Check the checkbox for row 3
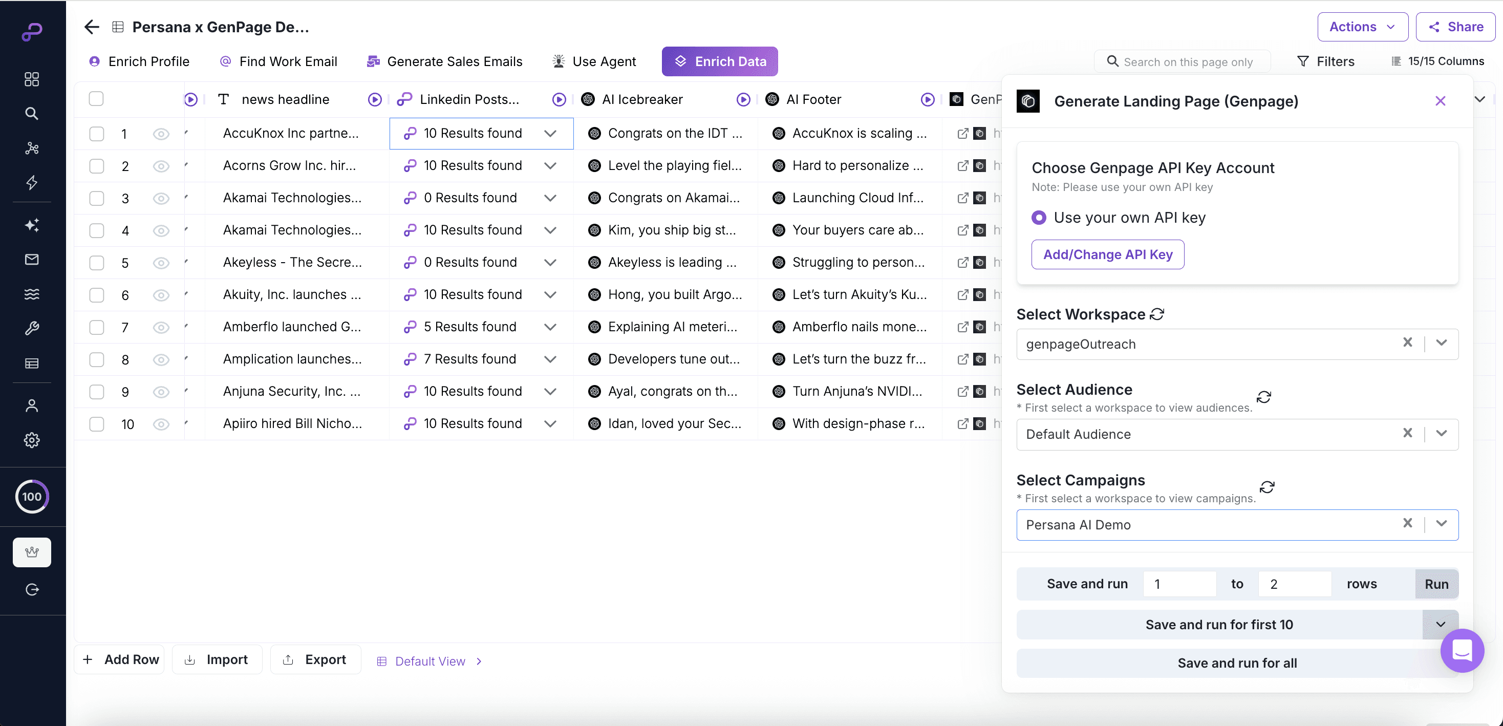The image size is (1503, 726). (96, 199)
